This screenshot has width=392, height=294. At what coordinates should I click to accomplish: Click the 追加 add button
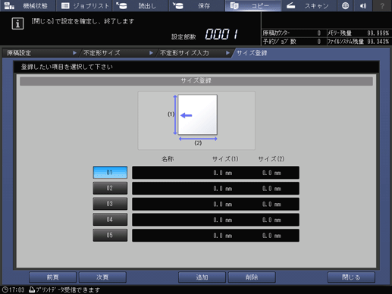tap(202, 277)
